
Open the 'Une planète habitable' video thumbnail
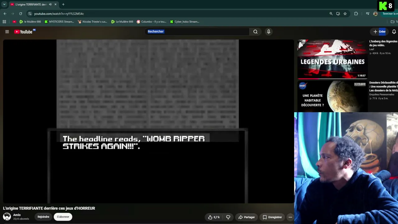click(x=332, y=96)
